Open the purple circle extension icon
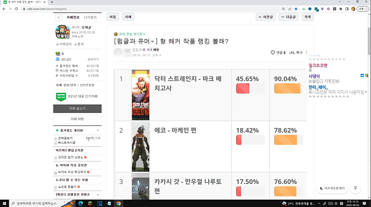This screenshot has height=207, width=371. pyautogui.click(x=328, y=9)
